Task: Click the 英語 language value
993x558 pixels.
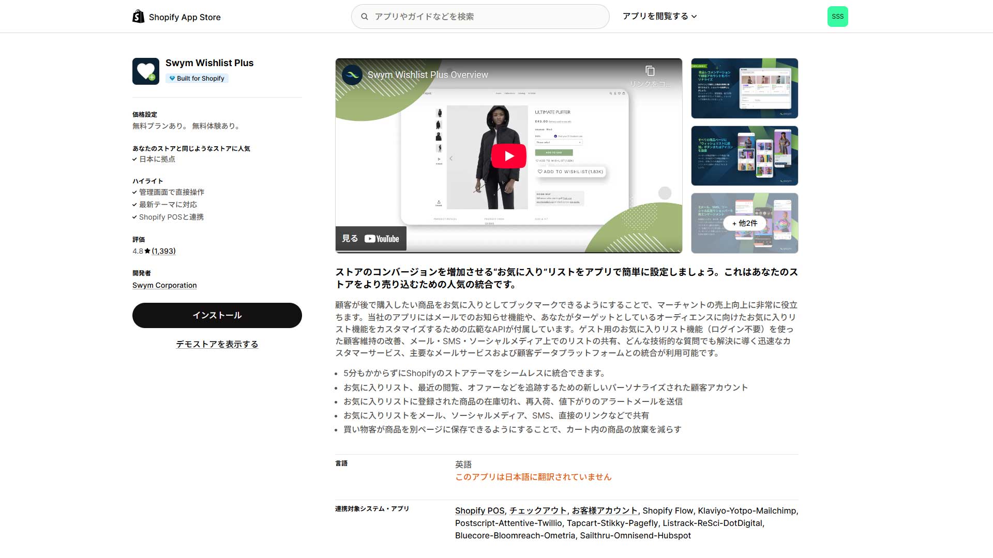Action: [x=463, y=464]
